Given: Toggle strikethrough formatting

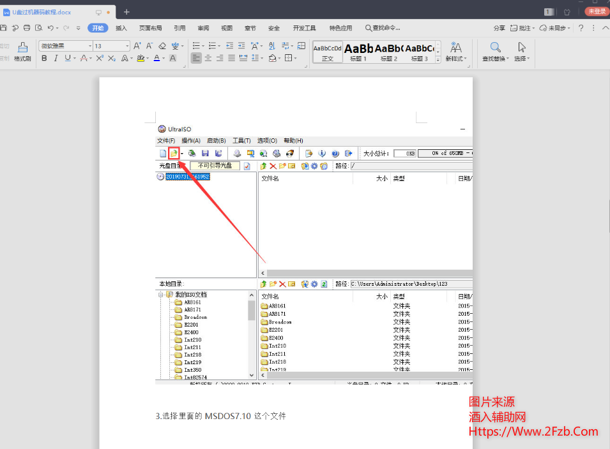Looking at the screenshot, I should 84,58.
